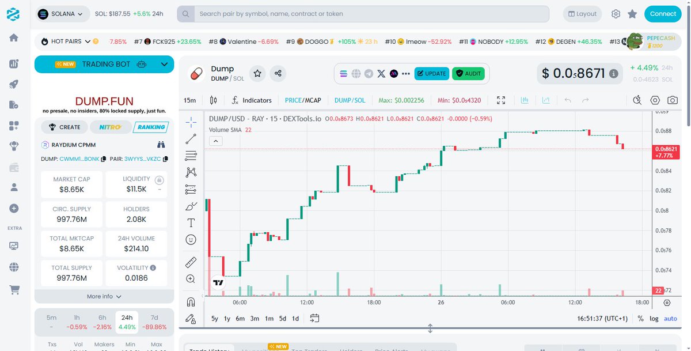This screenshot has height=351, width=691.
Task: Select the zoom in tool
Action: (191, 279)
